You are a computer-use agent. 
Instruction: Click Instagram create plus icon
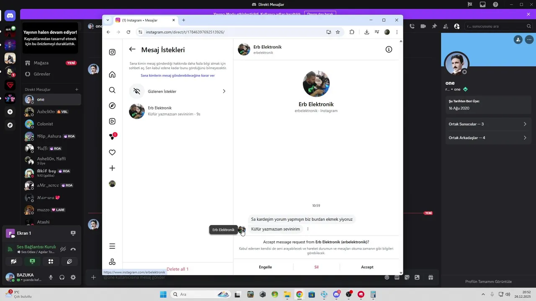pos(112,168)
